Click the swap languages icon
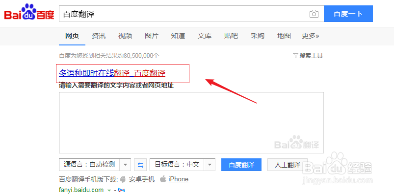 [140, 165]
